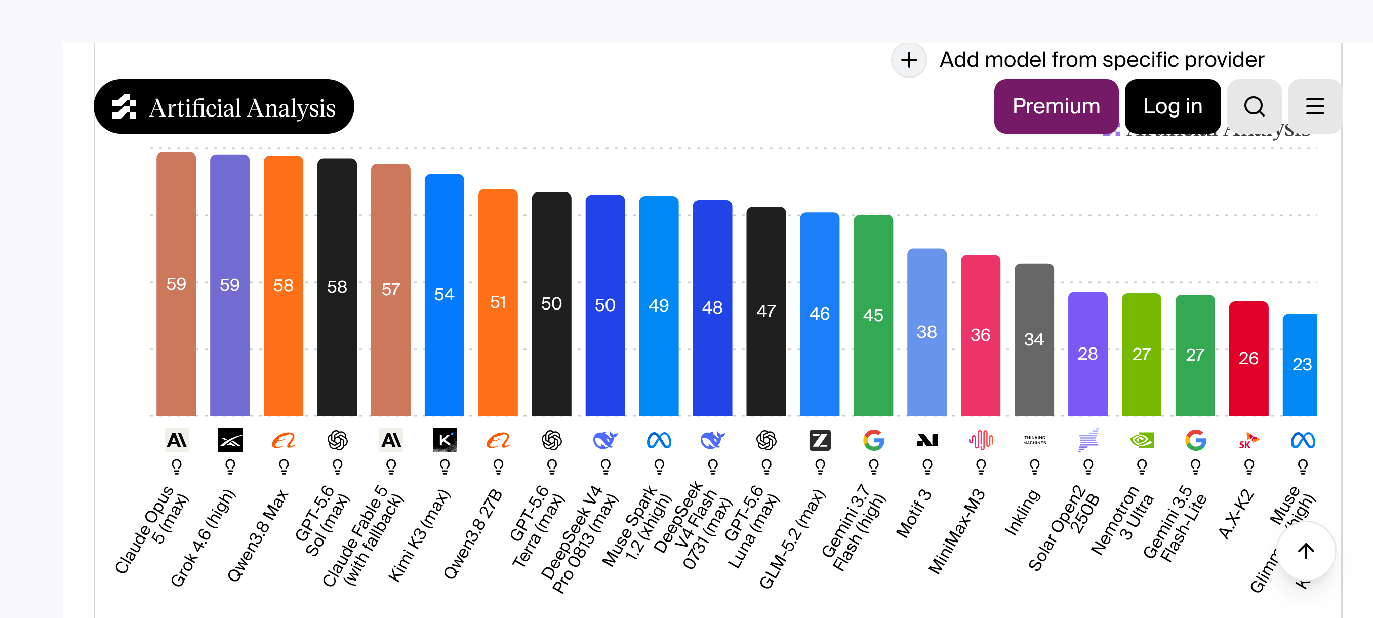Click the Log in button
Viewport: 1373px width, 618px height.
point(1173,106)
